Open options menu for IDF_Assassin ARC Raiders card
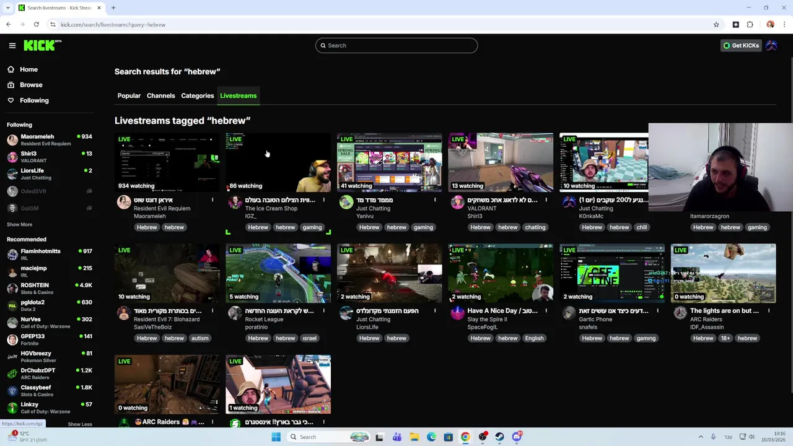793x446 pixels. [x=769, y=311]
